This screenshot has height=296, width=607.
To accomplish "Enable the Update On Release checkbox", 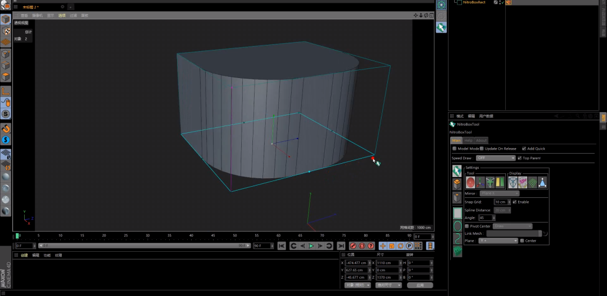I will [482, 149].
